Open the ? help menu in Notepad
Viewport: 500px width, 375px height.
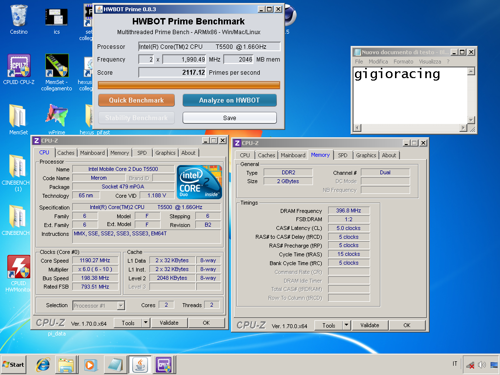pyautogui.click(x=448, y=62)
